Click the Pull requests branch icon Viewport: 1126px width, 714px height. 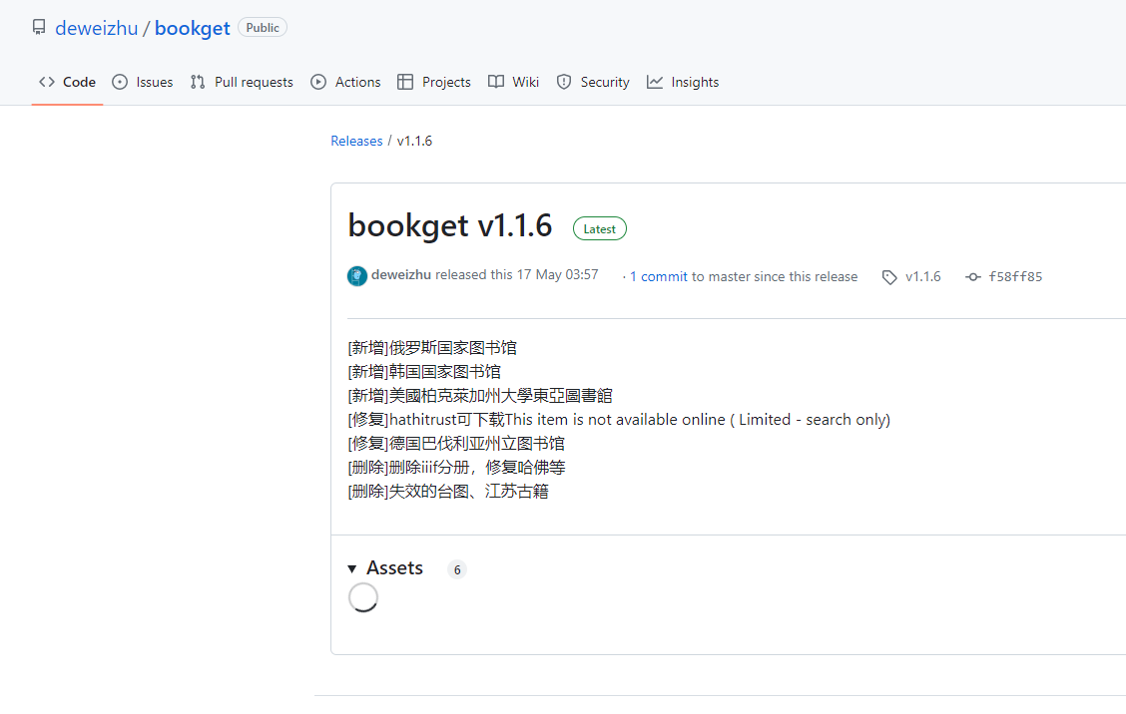coord(198,82)
